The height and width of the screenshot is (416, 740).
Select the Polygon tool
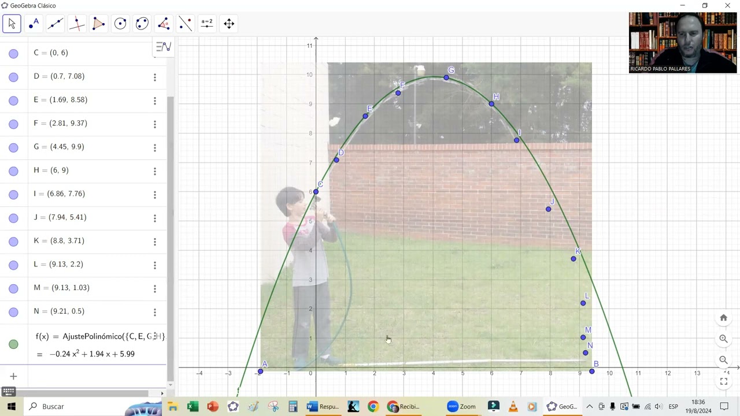(x=99, y=24)
